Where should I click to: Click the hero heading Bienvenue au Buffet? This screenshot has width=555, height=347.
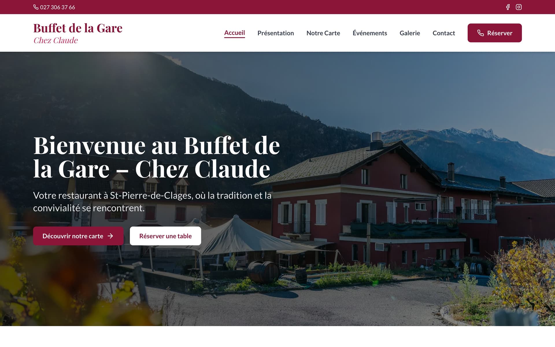click(156, 157)
